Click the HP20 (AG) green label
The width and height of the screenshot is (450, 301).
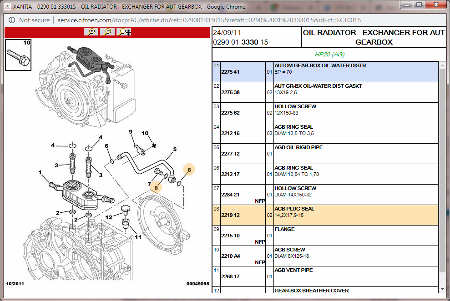click(x=329, y=54)
